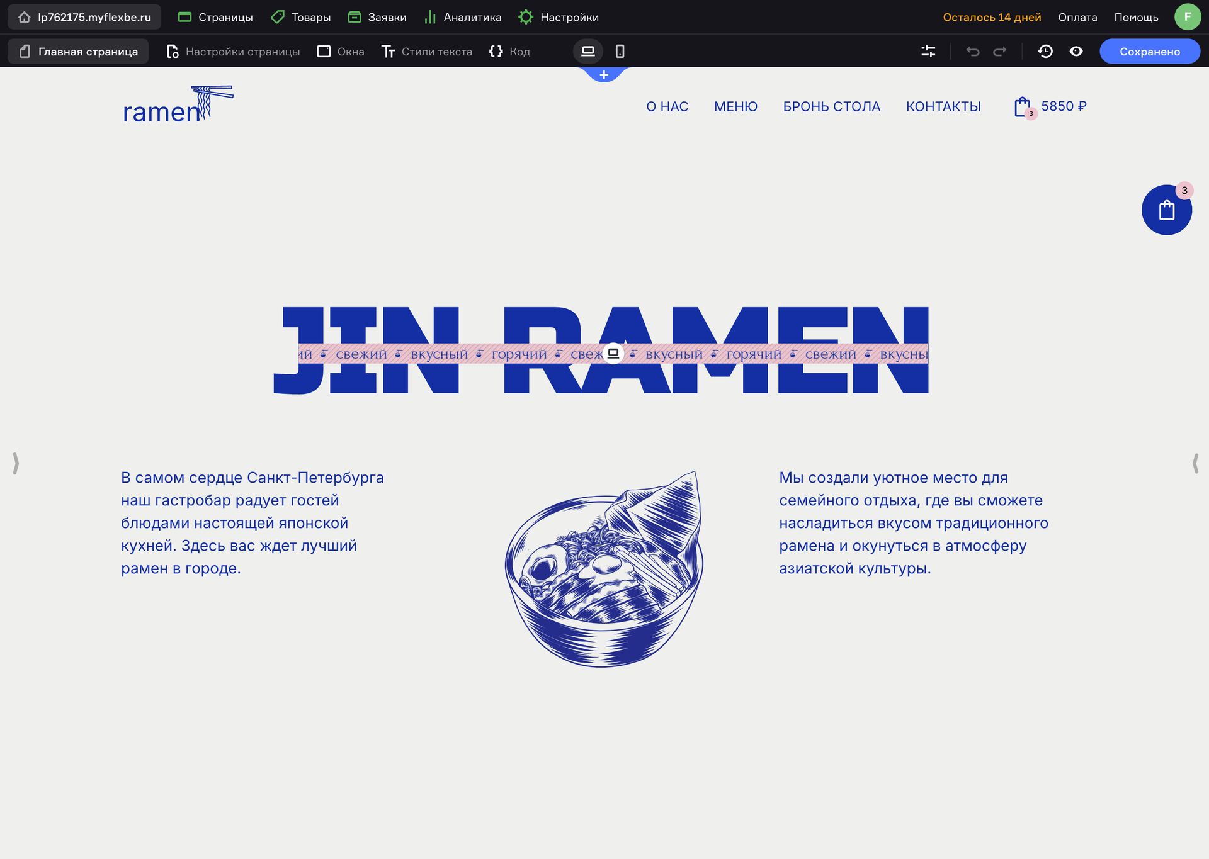
Task: Expand the left side panel handle
Action: click(16, 463)
